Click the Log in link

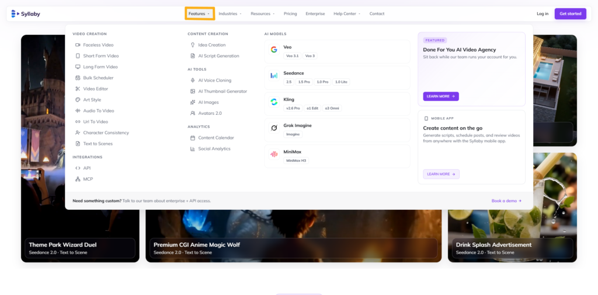point(543,14)
